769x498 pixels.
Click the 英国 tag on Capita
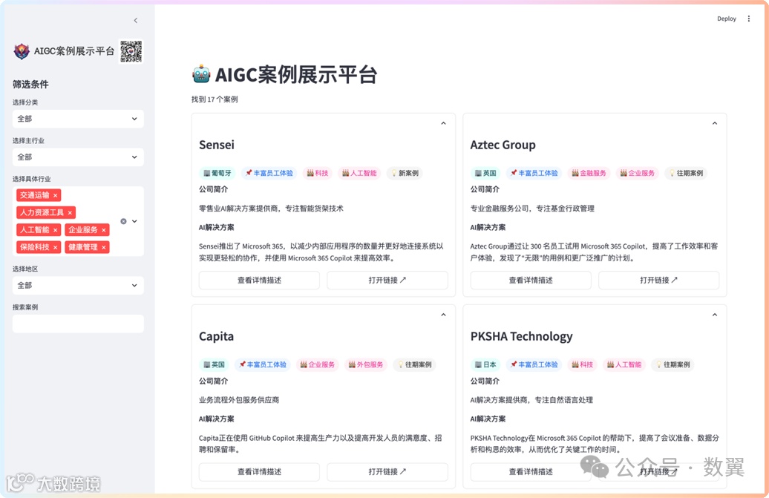(215, 364)
